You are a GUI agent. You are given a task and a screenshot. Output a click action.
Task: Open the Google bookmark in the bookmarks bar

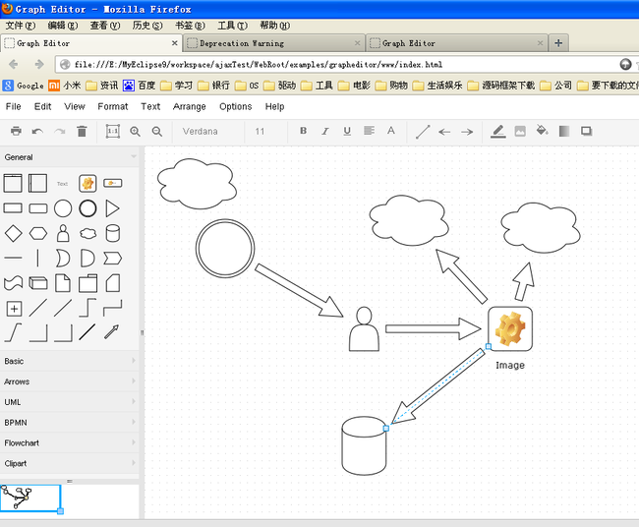point(24,86)
